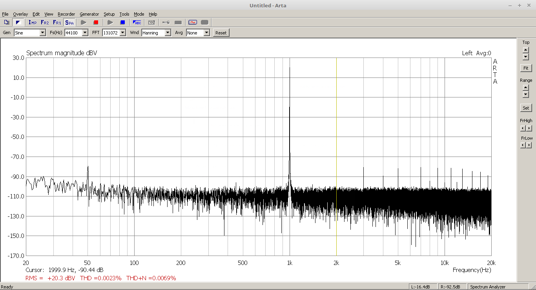536x290 pixels.
Task: Open the Fs(Hz) sampling rate dropdown
Action: (85, 33)
